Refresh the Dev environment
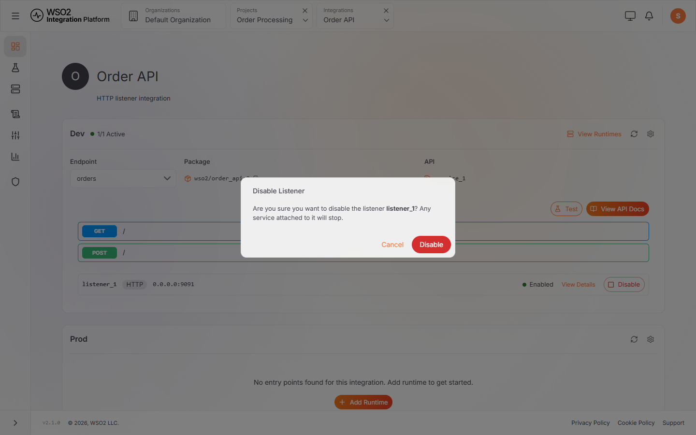Screen dimensions: 696x435 click(634, 134)
